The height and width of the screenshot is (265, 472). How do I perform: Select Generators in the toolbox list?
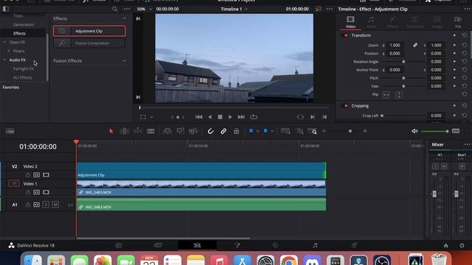coord(24,24)
